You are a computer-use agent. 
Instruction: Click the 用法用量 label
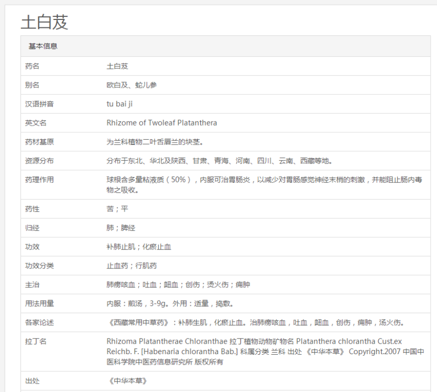pyautogui.click(x=39, y=304)
